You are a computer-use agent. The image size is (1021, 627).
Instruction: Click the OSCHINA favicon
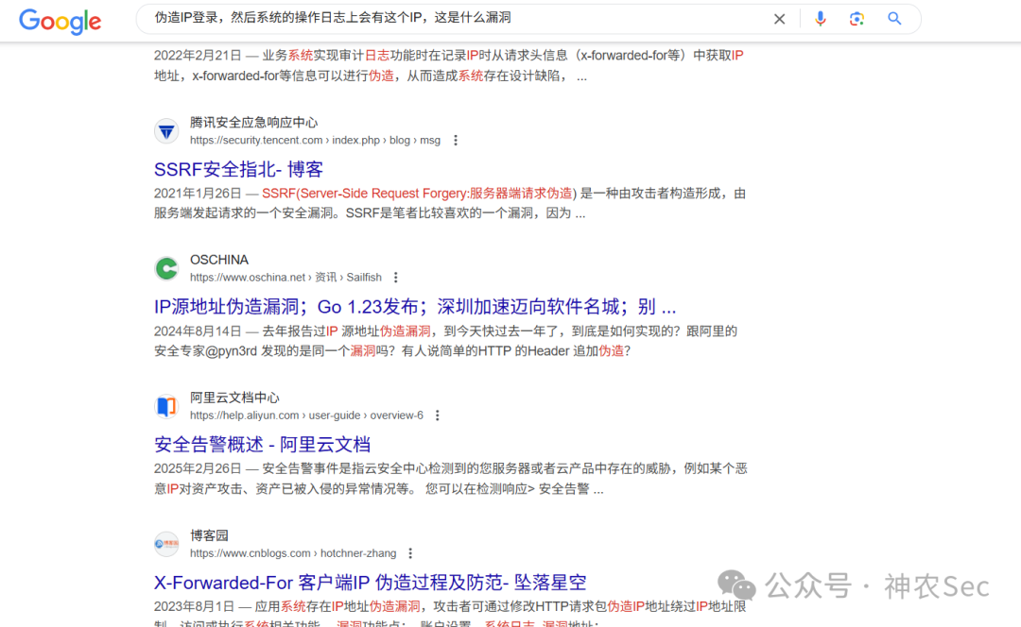click(166, 268)
